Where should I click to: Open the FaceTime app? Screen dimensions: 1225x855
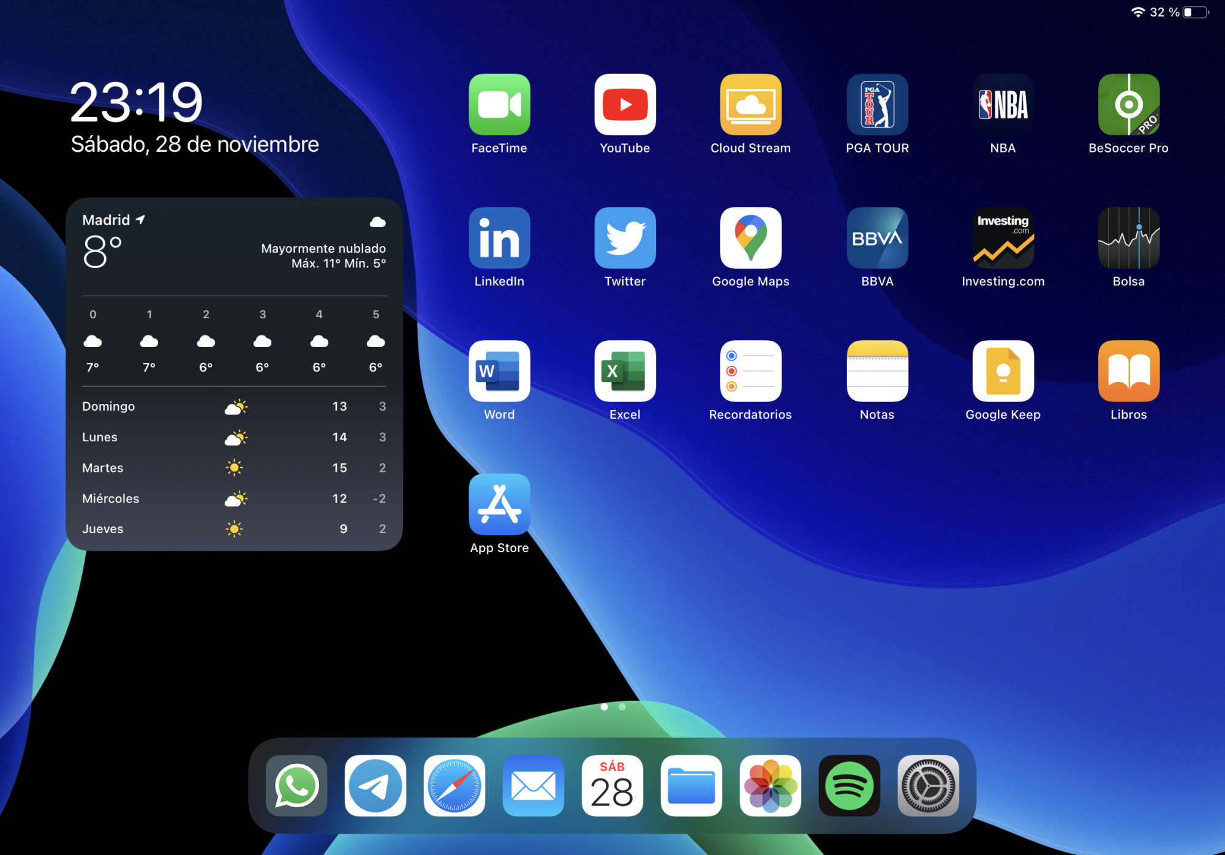(499, 105)
